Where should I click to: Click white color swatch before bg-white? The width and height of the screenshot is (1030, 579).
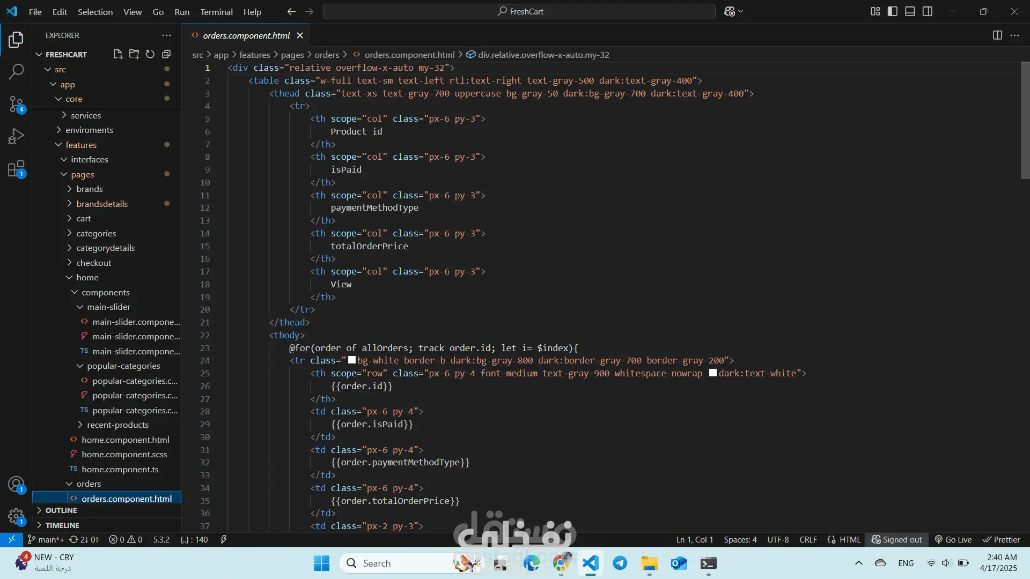352,360
